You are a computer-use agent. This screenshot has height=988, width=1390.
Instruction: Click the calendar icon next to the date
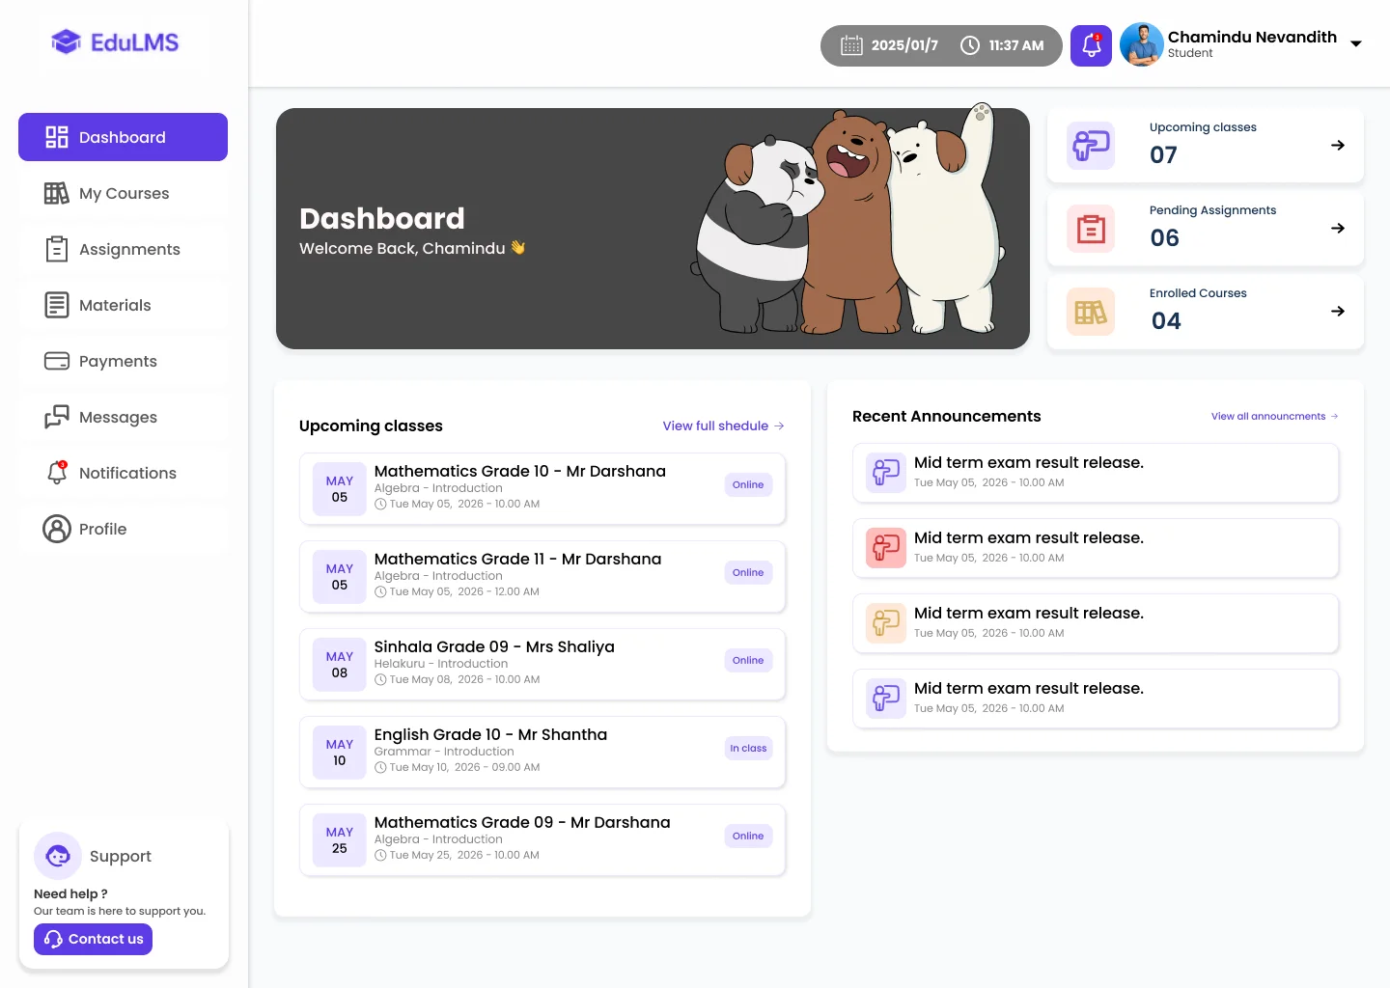(851, 45)
